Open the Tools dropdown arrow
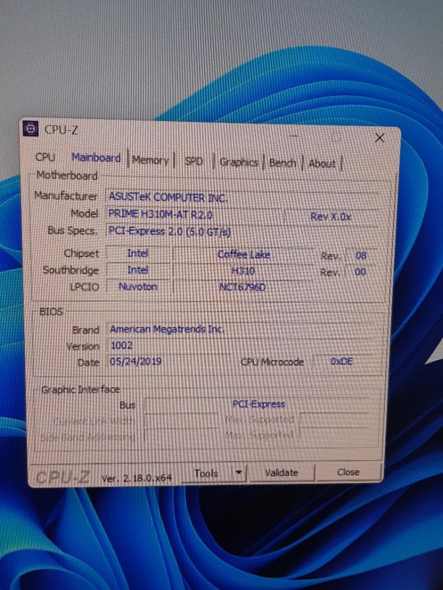Viewport: 443px width, 590px height. [240, 472]
